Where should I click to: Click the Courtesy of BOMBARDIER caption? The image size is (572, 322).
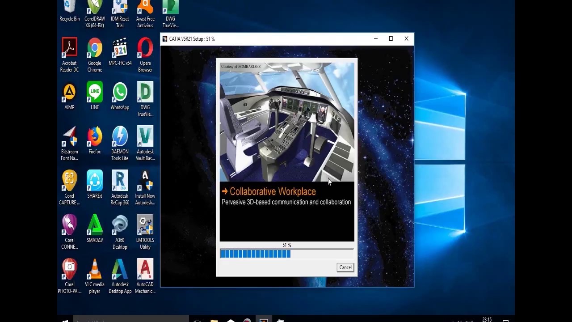241,67
